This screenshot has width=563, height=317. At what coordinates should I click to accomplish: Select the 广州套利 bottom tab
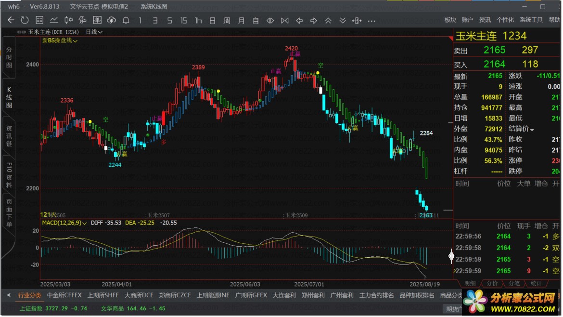pyautogui.click(x=342, y=295)
